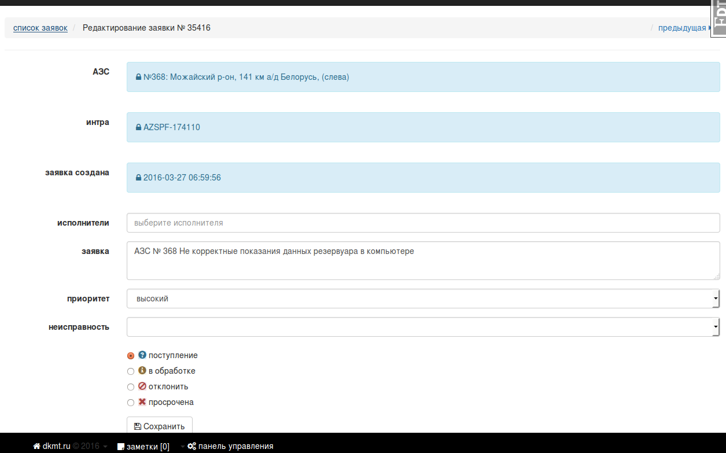The height and width of the screenshot is (453, 726).
Task: Click the home icon beside dkmt.ru
Action: pos(36,446)
